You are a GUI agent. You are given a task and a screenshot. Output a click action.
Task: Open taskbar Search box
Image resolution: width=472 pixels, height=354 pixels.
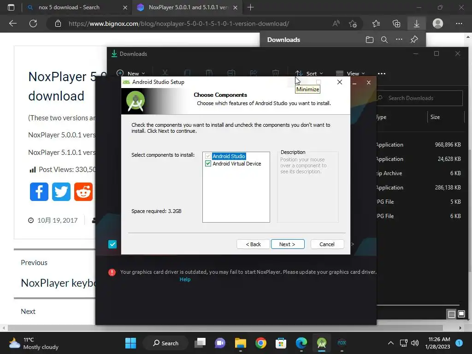coord(165,343)
